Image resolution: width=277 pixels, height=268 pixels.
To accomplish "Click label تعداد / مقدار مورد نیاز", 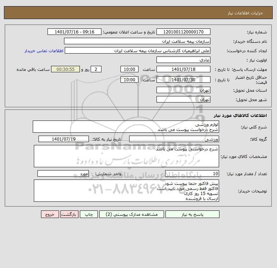I will coord(247,174).
